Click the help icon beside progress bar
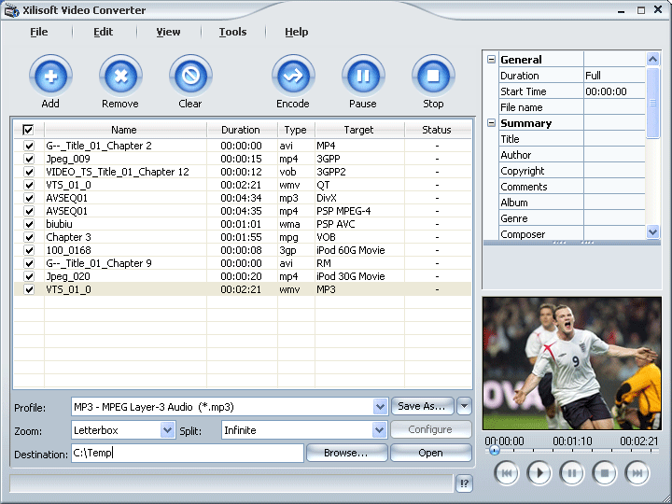Image resolution: width=672 pixels, height=504 pixels. click(465, 483)
